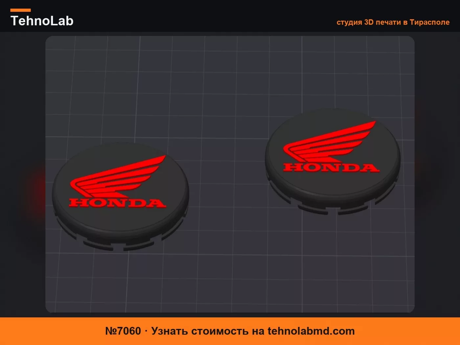460x345 pixels.
Task: Click the TehnoLab logo text
Action: [x=42, y=21]
